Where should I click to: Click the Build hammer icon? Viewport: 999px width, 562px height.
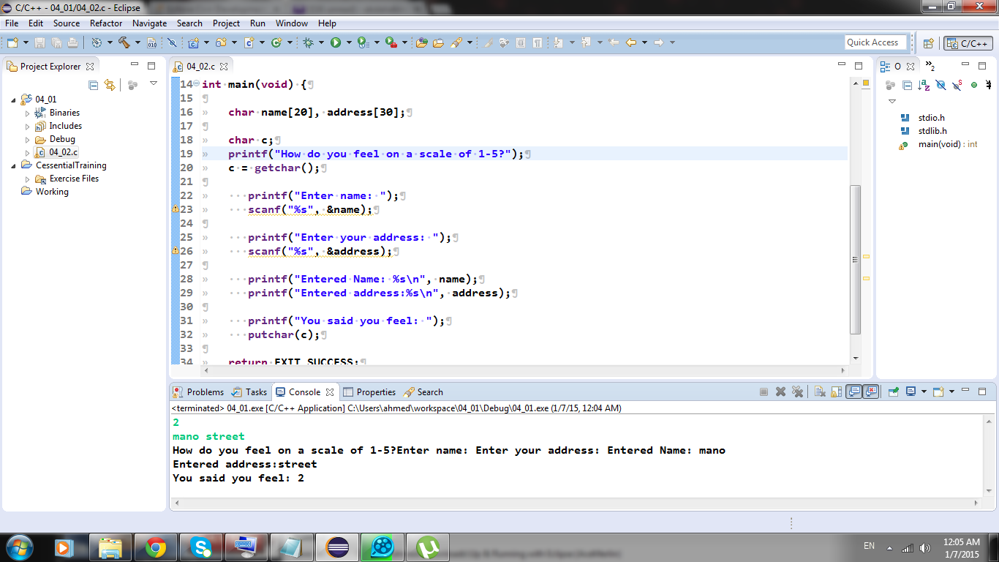[124, 42]
